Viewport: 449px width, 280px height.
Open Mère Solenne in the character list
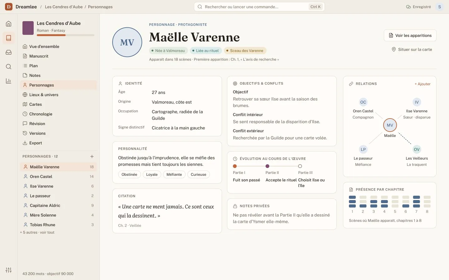(59, 215)
